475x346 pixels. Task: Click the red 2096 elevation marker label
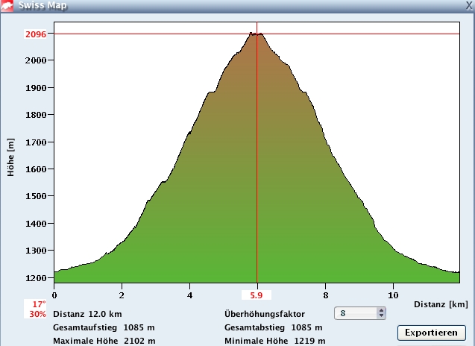point(35,34)
